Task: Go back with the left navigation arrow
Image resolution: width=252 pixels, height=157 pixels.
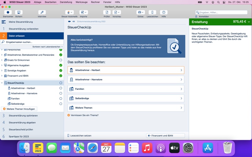Action: tap(69, 21)
